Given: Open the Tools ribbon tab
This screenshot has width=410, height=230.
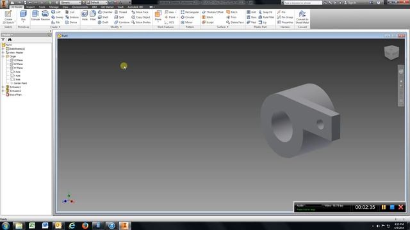Looking at the screenshot, I should [42, 7].
